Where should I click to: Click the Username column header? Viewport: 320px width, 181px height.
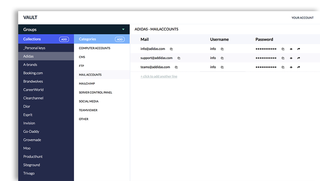pyautogui.click(x=219, y=39)
